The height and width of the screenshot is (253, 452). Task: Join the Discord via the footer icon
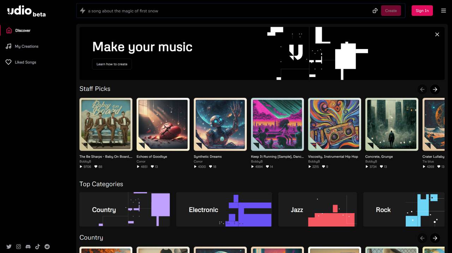[x=28, y=247]
